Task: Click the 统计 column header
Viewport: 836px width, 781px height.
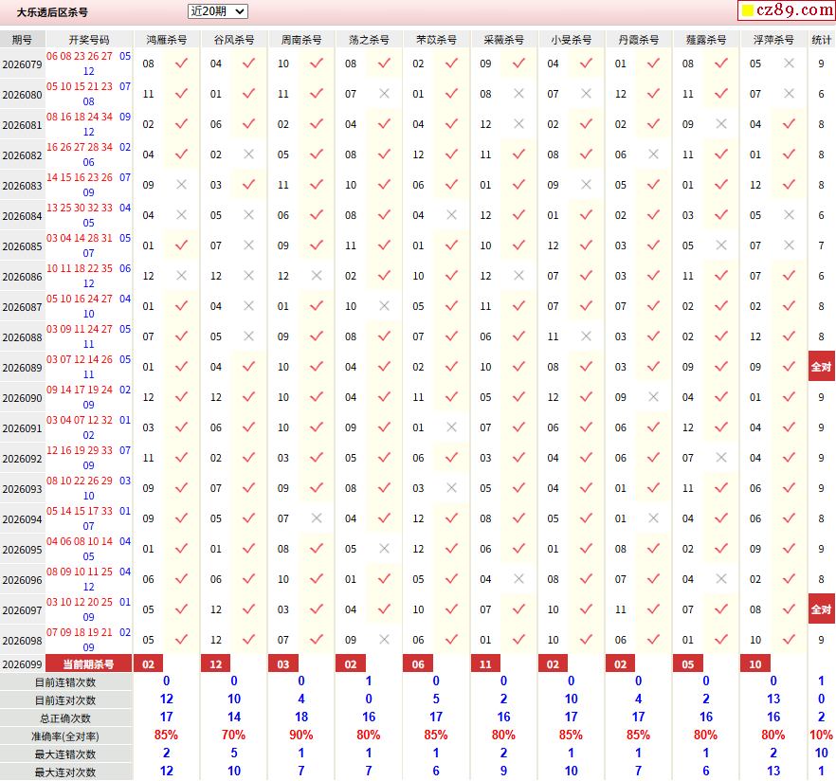Action: coord(821,40)
